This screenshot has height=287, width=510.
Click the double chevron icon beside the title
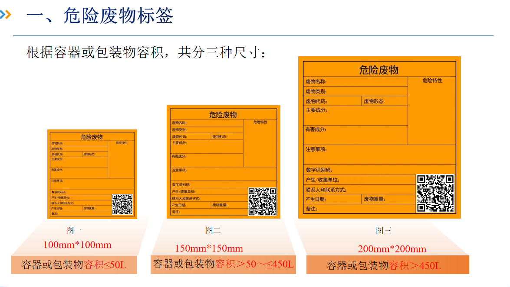[5, 15]
